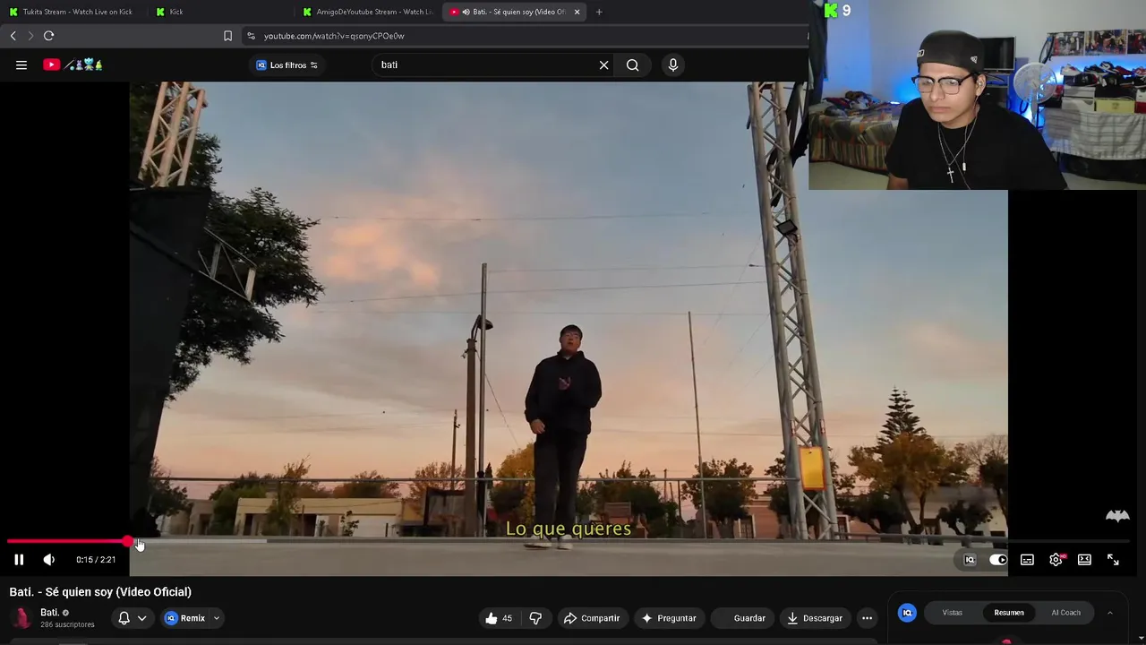Download video with Descargar

pyautogui.click(x=815, y=618)
